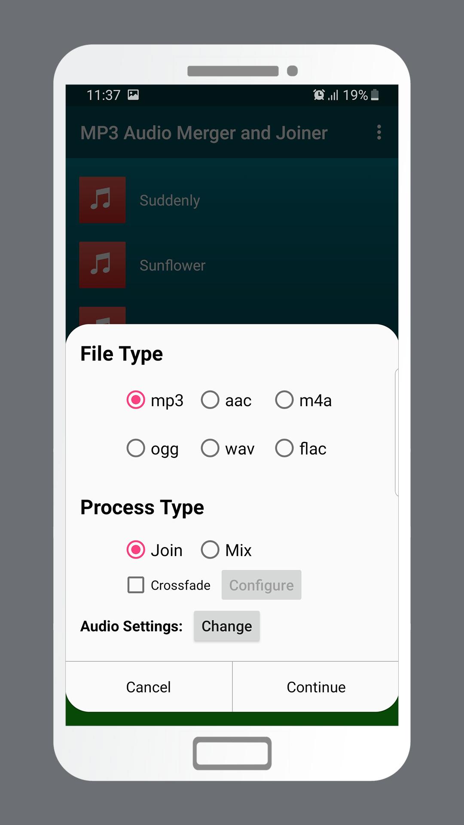This screenshot has width=464, height=825.
Task: Change the audio settings
Action: [x=226, y=626]
